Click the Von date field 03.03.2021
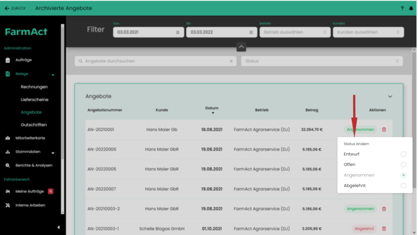The width and height of the screenshot is (418, 235). [148, 32]
